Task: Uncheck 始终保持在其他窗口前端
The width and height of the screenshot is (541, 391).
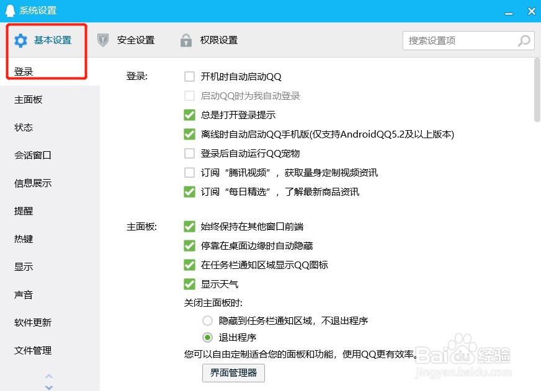Action: click(x=189, y=226)
